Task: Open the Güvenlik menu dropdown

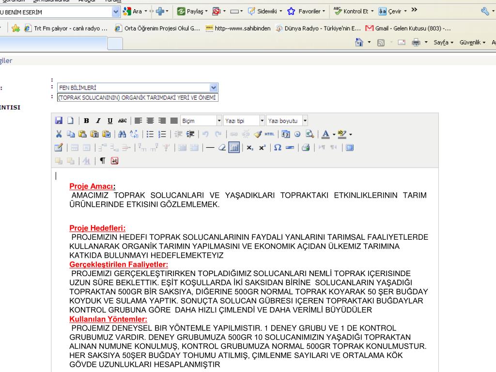Action: [472, 43]
